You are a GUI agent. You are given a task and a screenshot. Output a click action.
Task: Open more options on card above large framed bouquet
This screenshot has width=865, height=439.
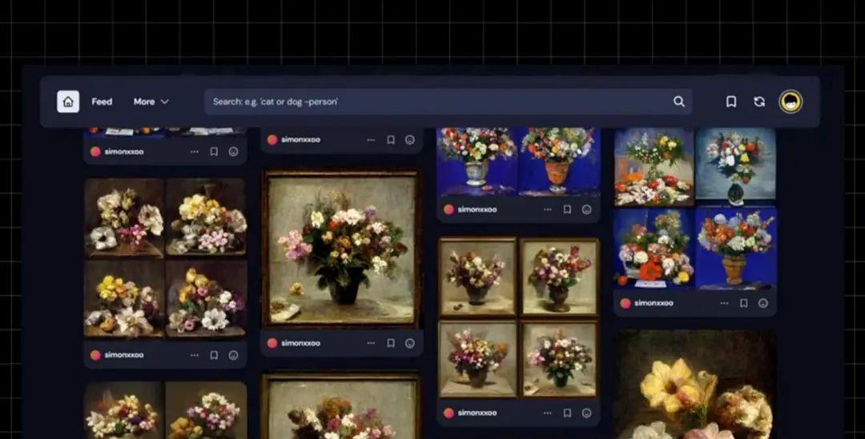pyautogui.click(x=371, y=140)
